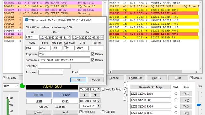Click the up arrow button below Tx frequency

coord(84,95)
